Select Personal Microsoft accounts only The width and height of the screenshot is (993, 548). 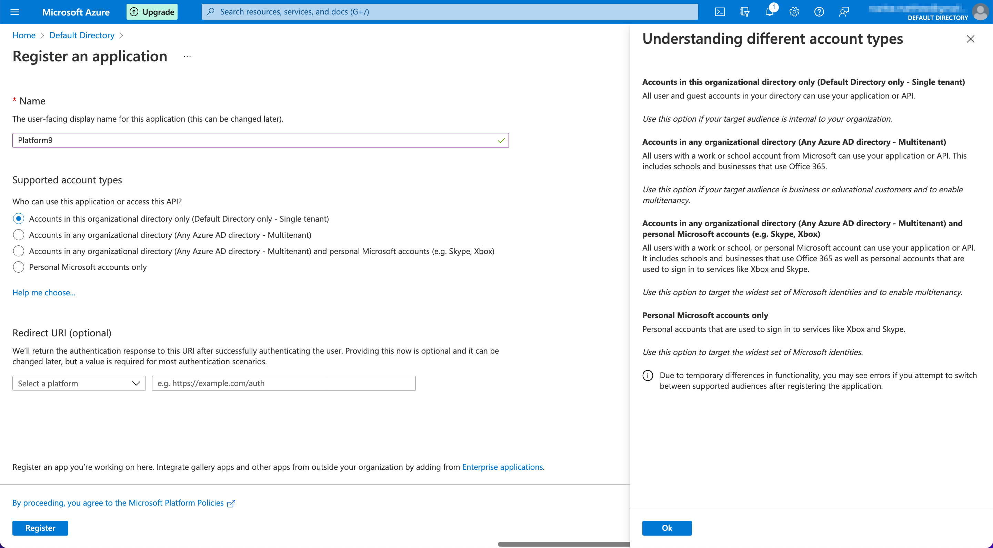coord(19,267)
